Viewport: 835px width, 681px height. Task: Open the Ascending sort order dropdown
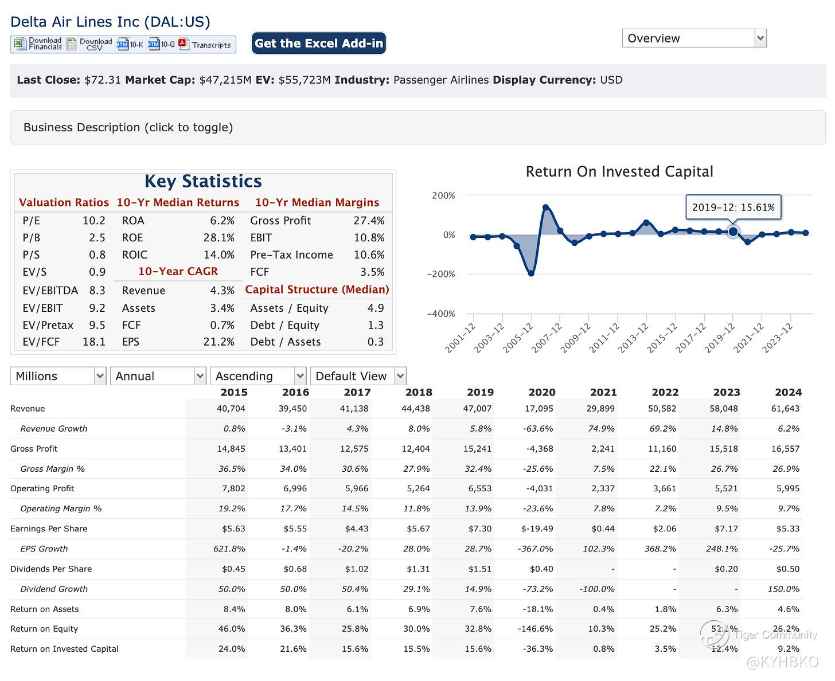(258, 376)
